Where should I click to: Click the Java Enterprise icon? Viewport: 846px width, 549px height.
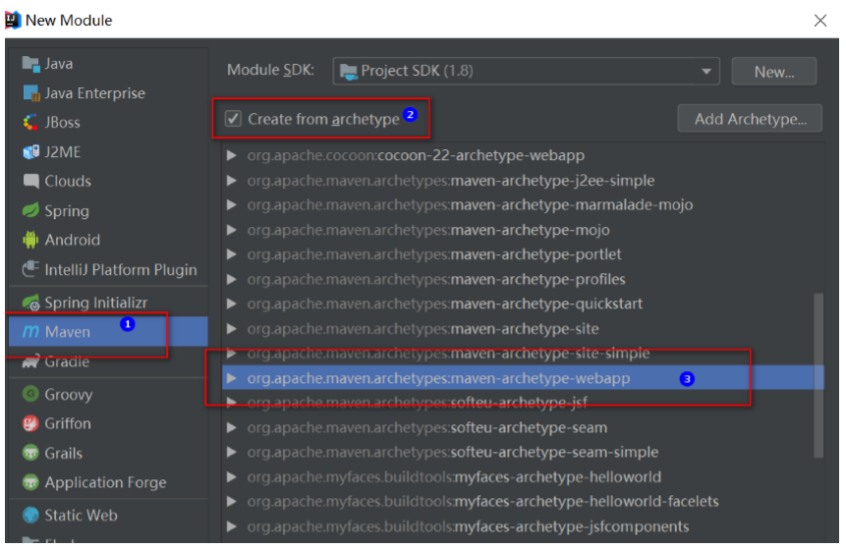coord(30,93)
